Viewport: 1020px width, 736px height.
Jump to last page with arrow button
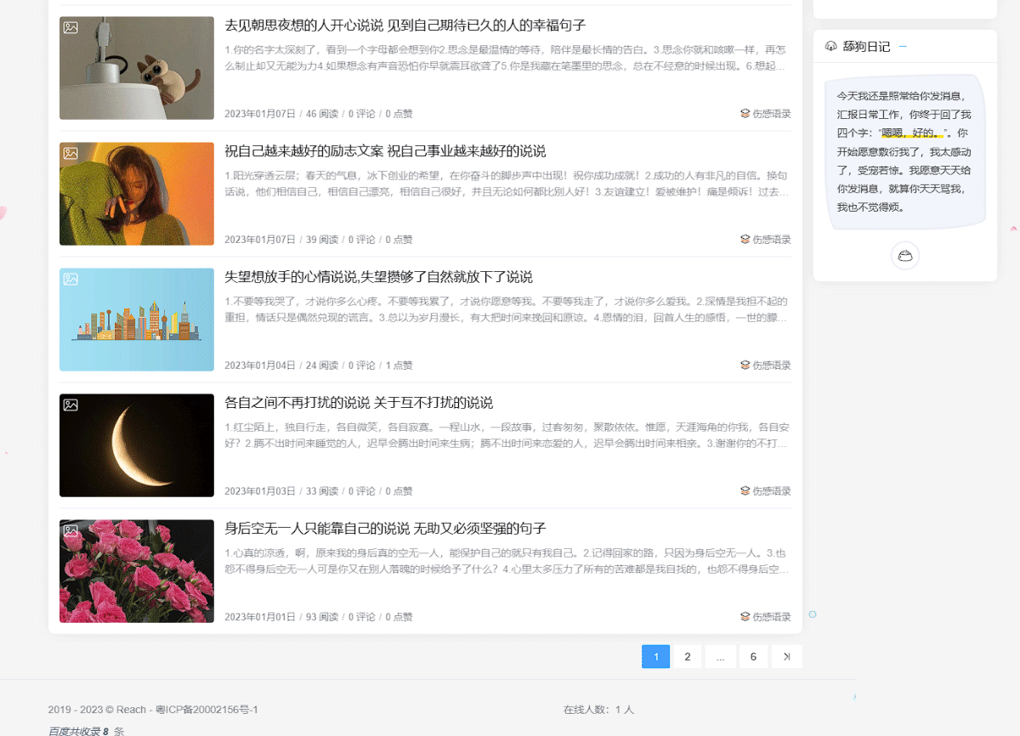787,657
